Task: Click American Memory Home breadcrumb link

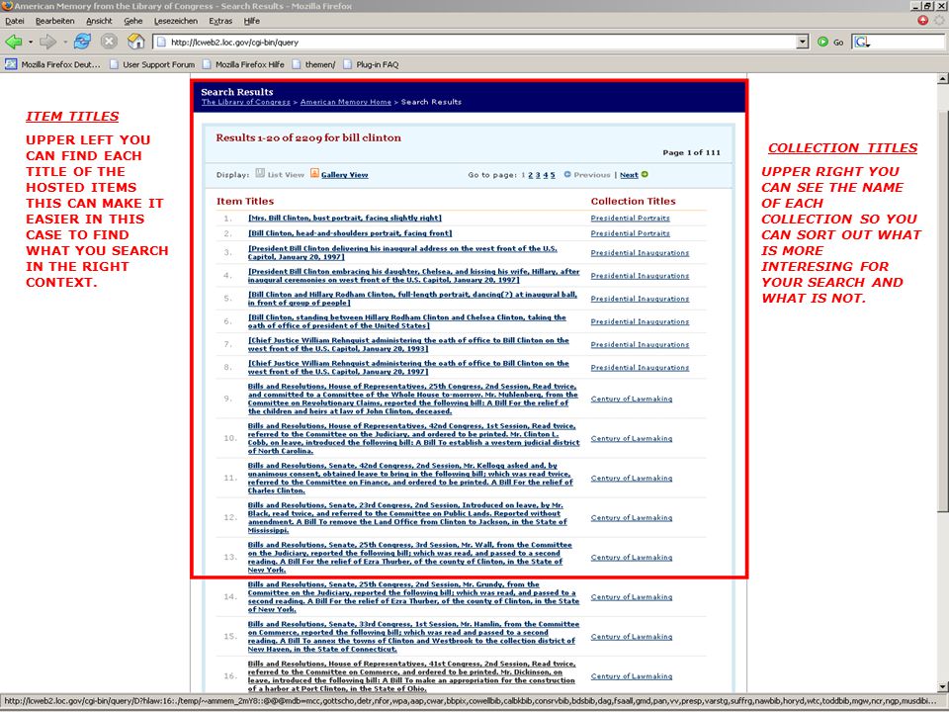Action: click(x=346, y=102)
